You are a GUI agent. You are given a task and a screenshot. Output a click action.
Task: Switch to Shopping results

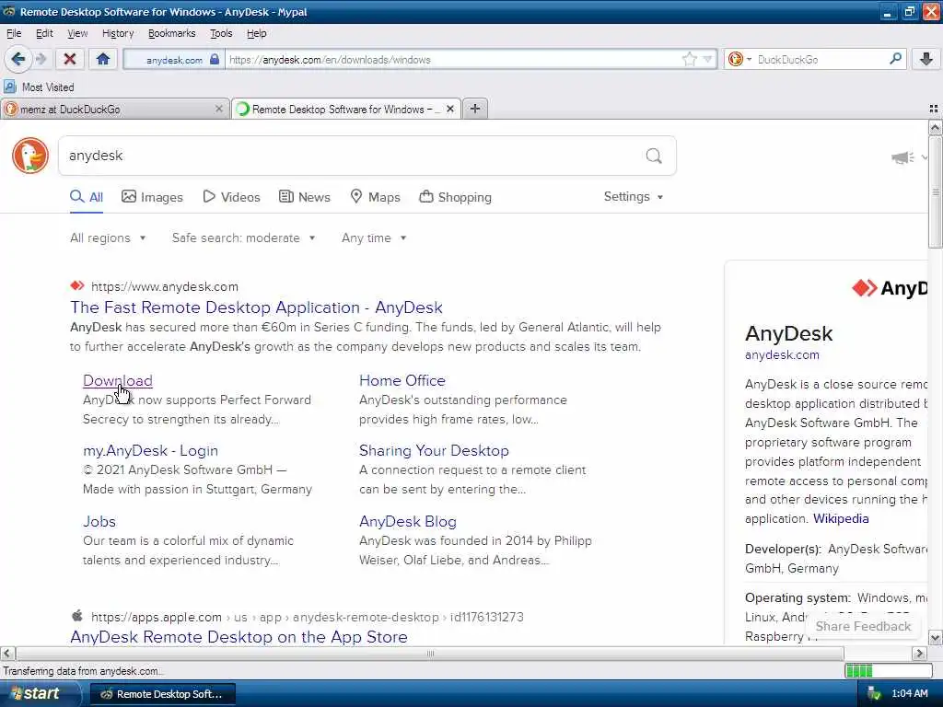(x=455, y=197)
